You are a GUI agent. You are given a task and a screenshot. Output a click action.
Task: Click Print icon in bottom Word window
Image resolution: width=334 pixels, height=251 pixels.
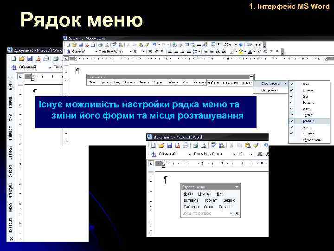(x=195, y=145)
